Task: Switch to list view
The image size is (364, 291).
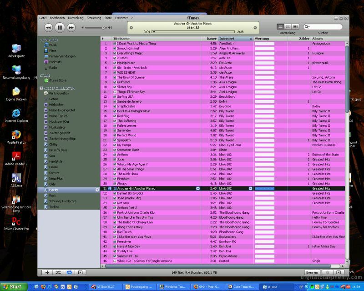Action: [x=280, y=27]
